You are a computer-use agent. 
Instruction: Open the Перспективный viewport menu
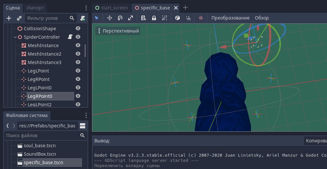[118, 31]
